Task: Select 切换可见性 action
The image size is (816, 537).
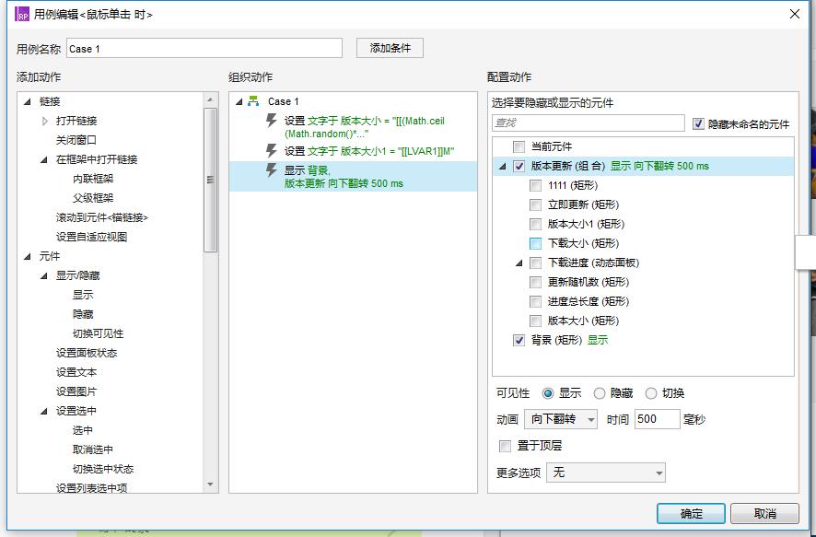Action: point(98,333)
